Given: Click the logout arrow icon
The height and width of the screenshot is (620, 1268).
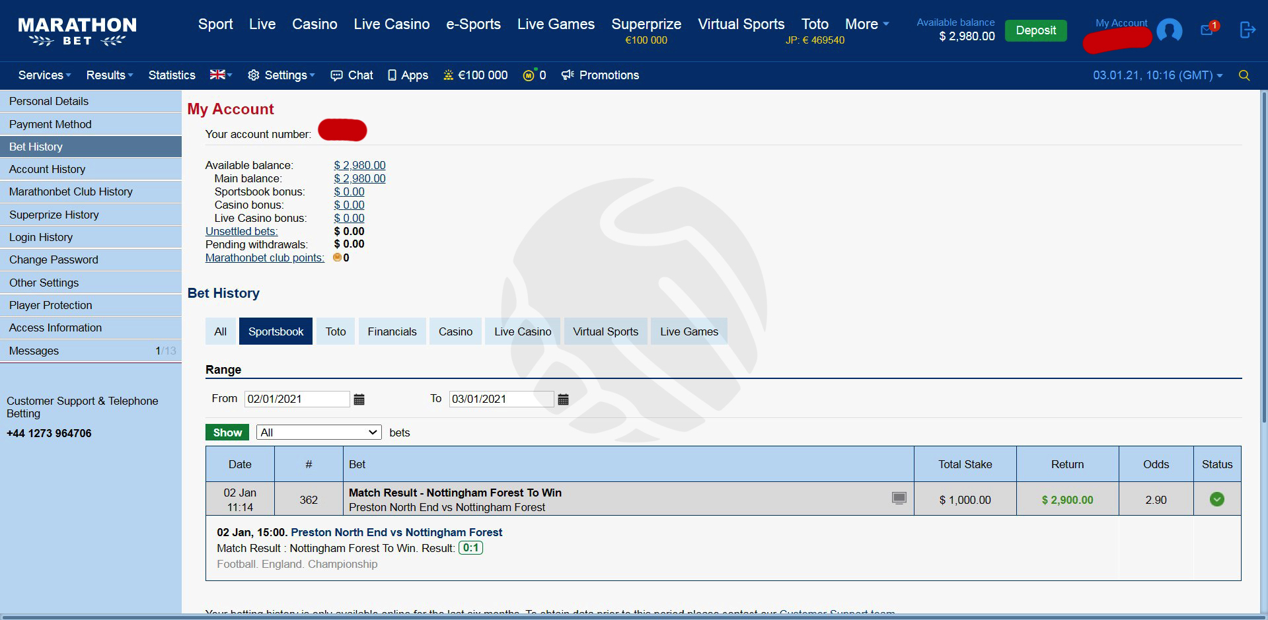Looking at the screenshot, I should point(1247,30).
